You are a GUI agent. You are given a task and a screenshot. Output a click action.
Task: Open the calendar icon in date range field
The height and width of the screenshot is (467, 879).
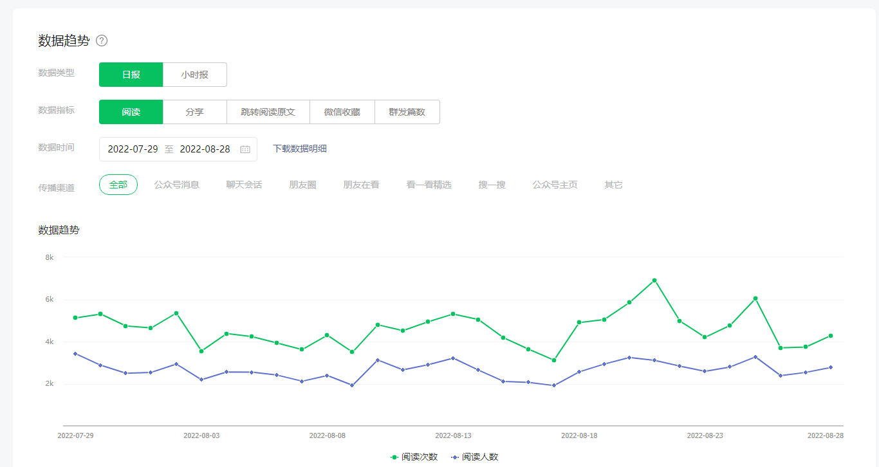[245, 149]
